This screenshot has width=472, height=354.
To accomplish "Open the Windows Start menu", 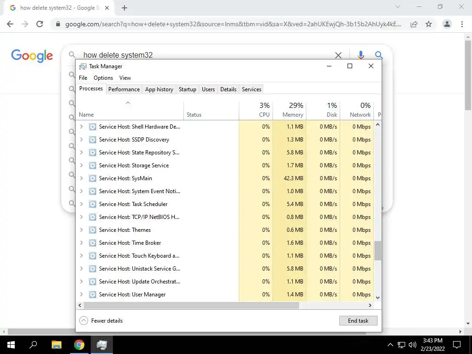I will (x=11, y=345).
